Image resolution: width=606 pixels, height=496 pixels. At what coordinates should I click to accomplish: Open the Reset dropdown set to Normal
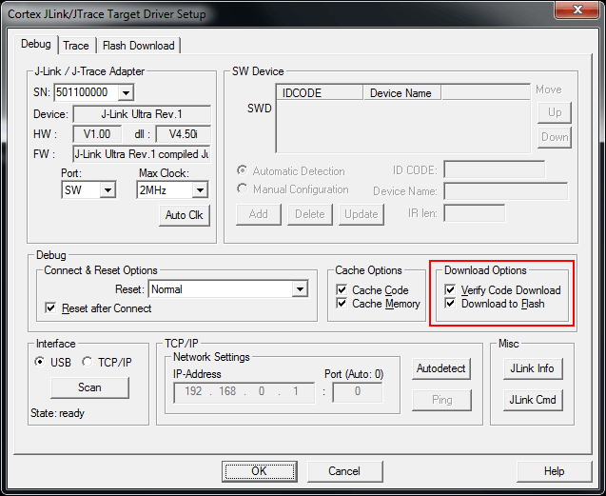301,288
